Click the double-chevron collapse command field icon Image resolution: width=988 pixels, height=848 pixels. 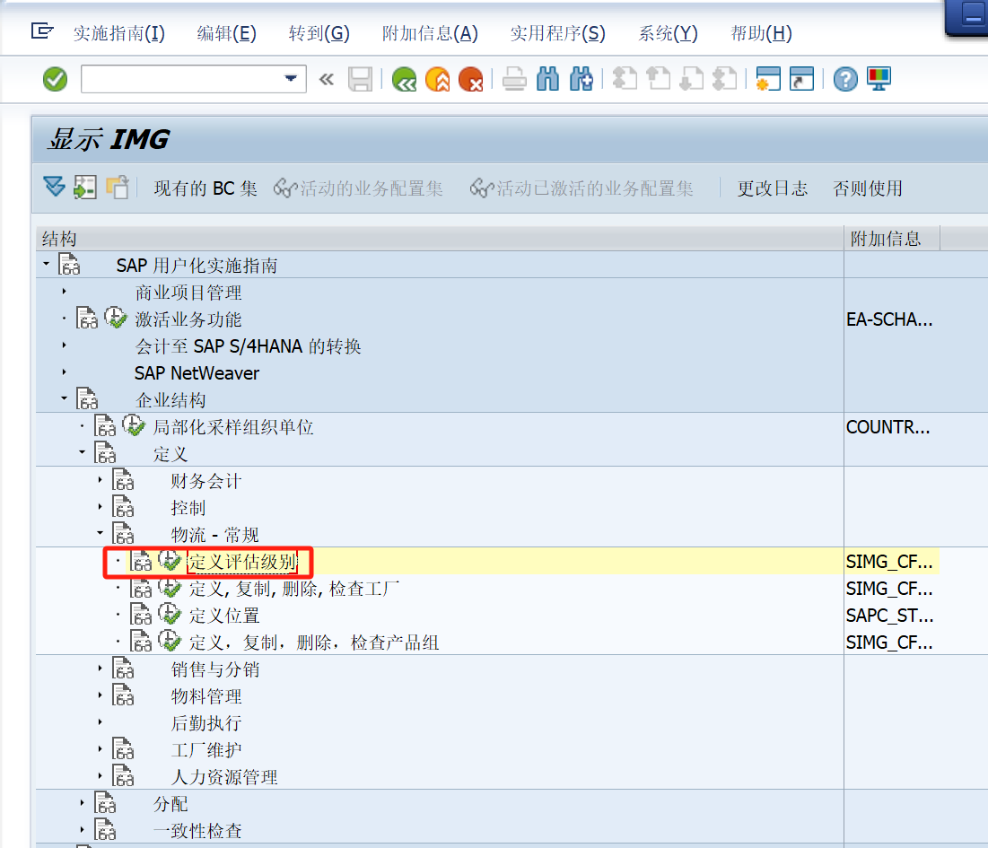pyautogui.click(x=327, y=79)
